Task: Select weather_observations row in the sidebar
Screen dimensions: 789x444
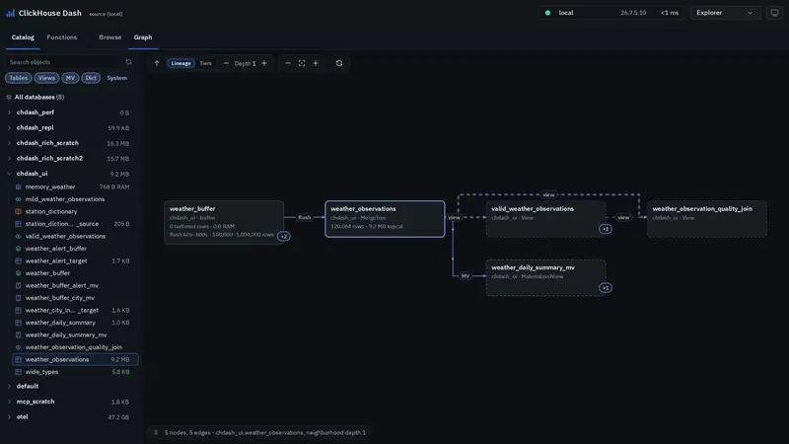Action: coord(75,359)
